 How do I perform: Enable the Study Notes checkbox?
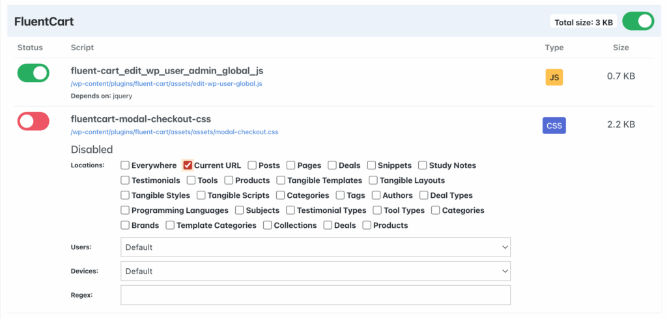(423, 165)
